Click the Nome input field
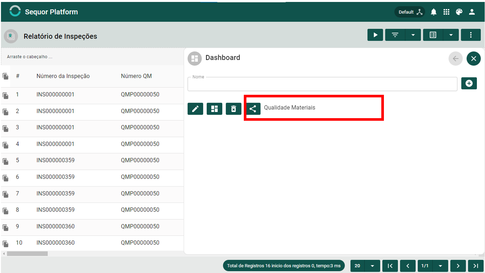The image size is (485, 273). pos(322,84)
